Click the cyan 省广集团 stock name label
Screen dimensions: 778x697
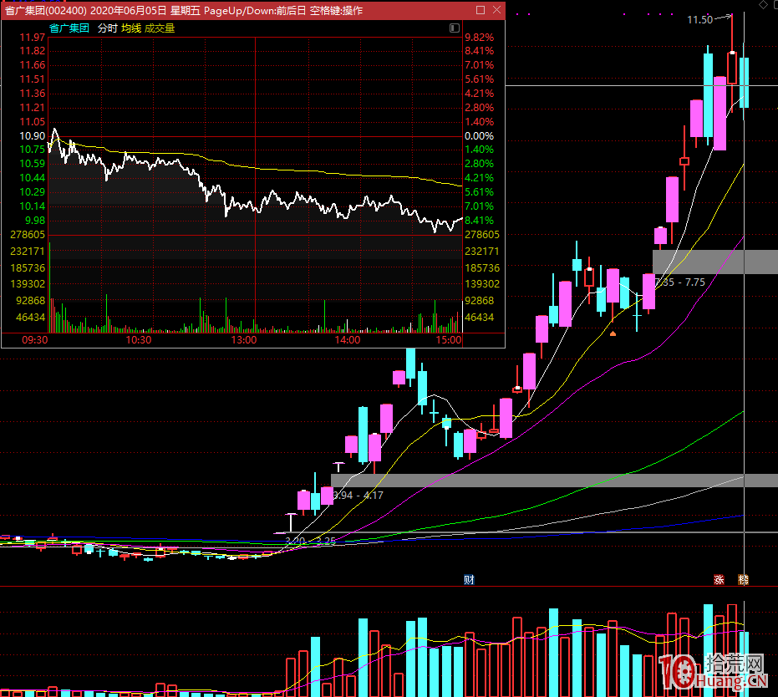69,28
